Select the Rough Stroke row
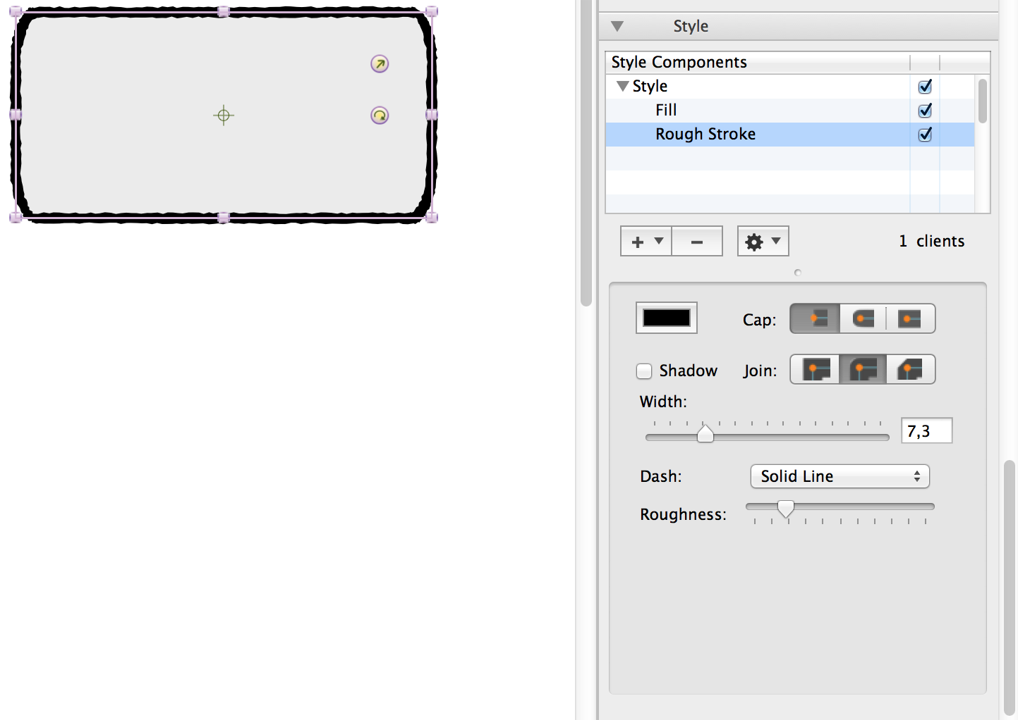Viewport: 1018px width, 720px height. click(x=790, y=135)
